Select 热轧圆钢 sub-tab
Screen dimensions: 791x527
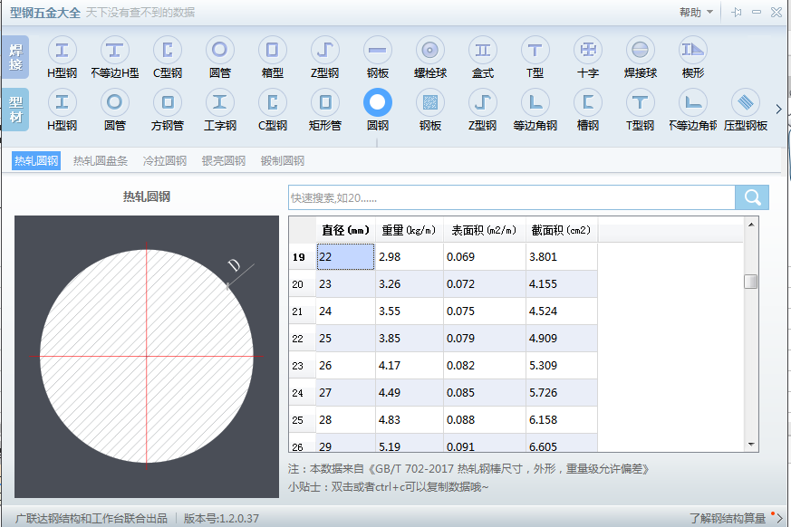click(36, 161)
